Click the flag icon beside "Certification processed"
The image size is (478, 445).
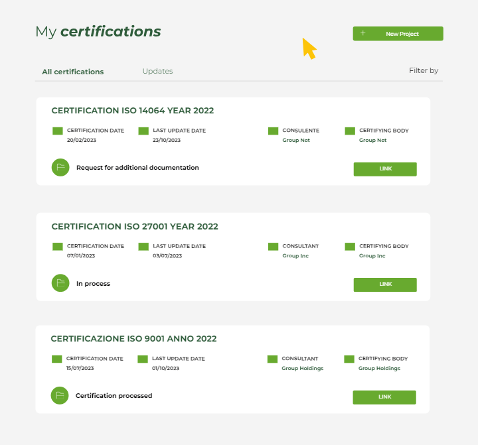click(x=60, y=396)
